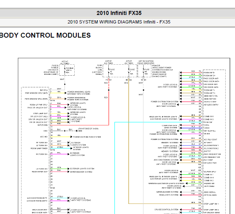Click the 'AIR CONDITIONING SYSTEM' label
The image size is (235, 214).
tap(166, 160)
